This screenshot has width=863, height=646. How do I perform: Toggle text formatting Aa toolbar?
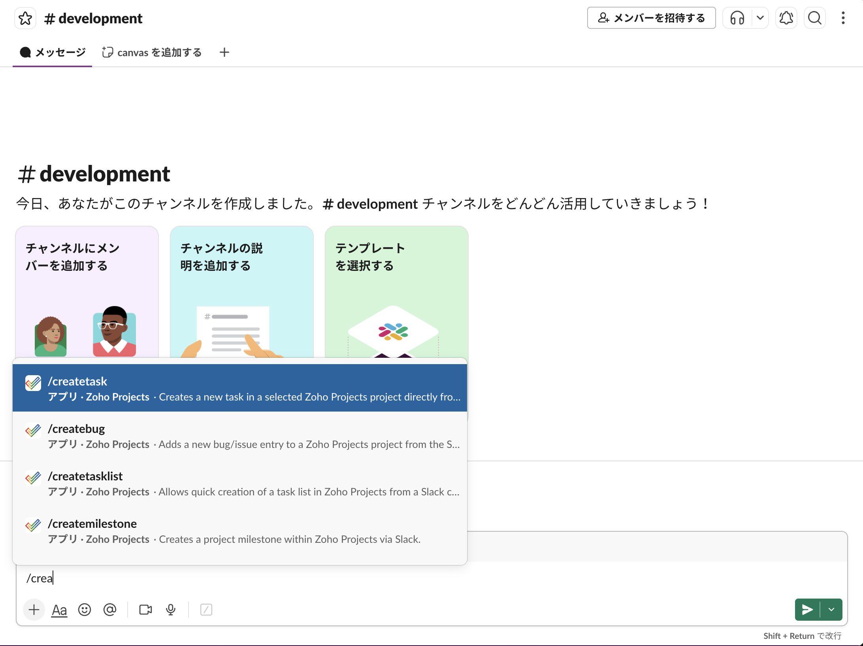(x=59, y=610)
